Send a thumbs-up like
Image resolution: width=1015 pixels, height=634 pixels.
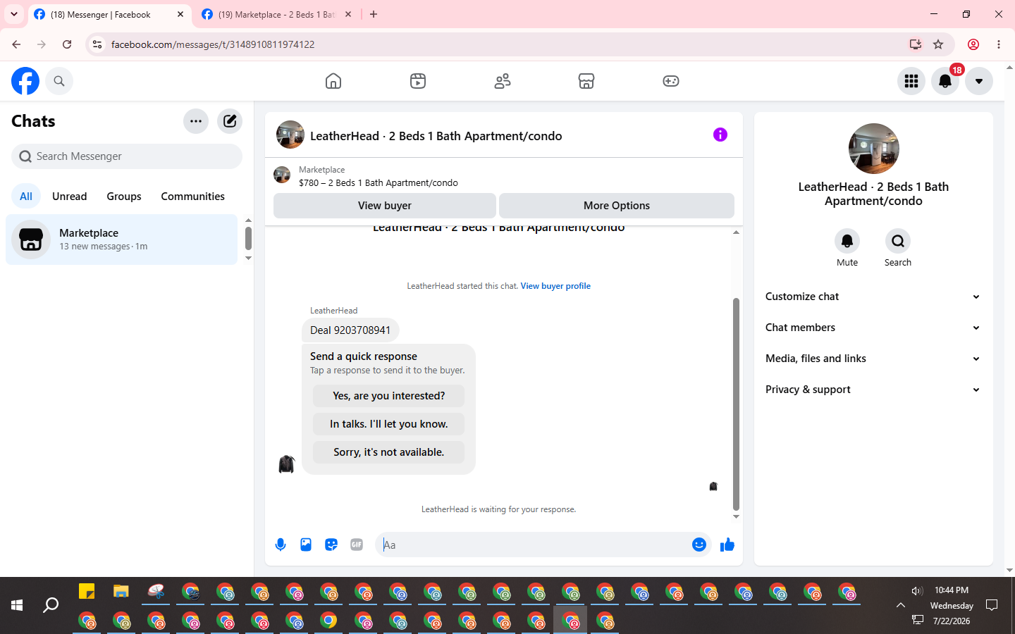point(727,545)
